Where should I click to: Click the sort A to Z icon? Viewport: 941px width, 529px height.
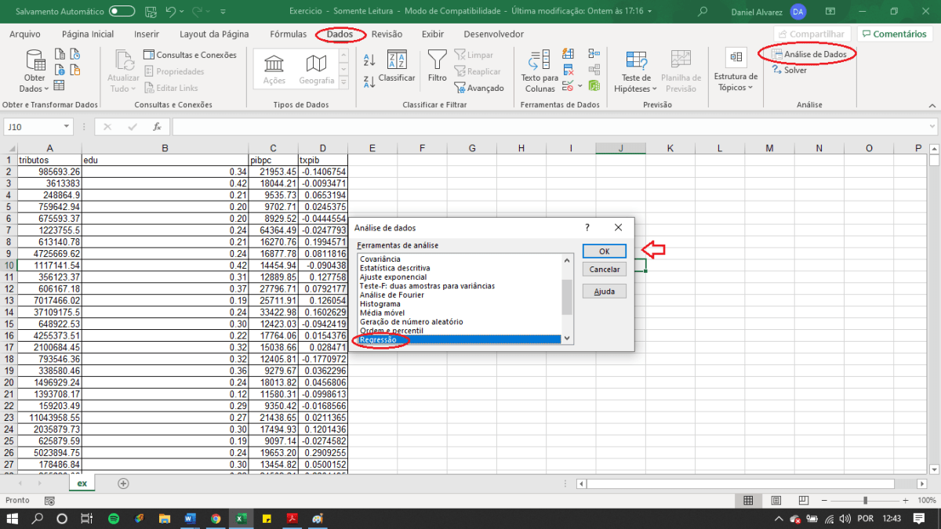coord(369,59)
